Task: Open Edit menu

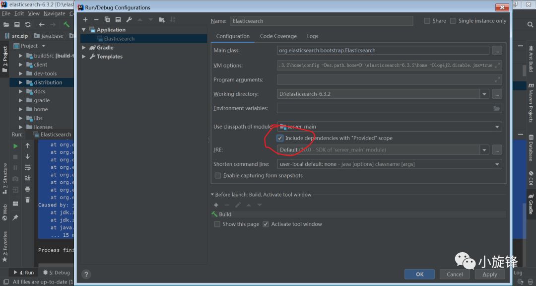Action: pos(19,13)
